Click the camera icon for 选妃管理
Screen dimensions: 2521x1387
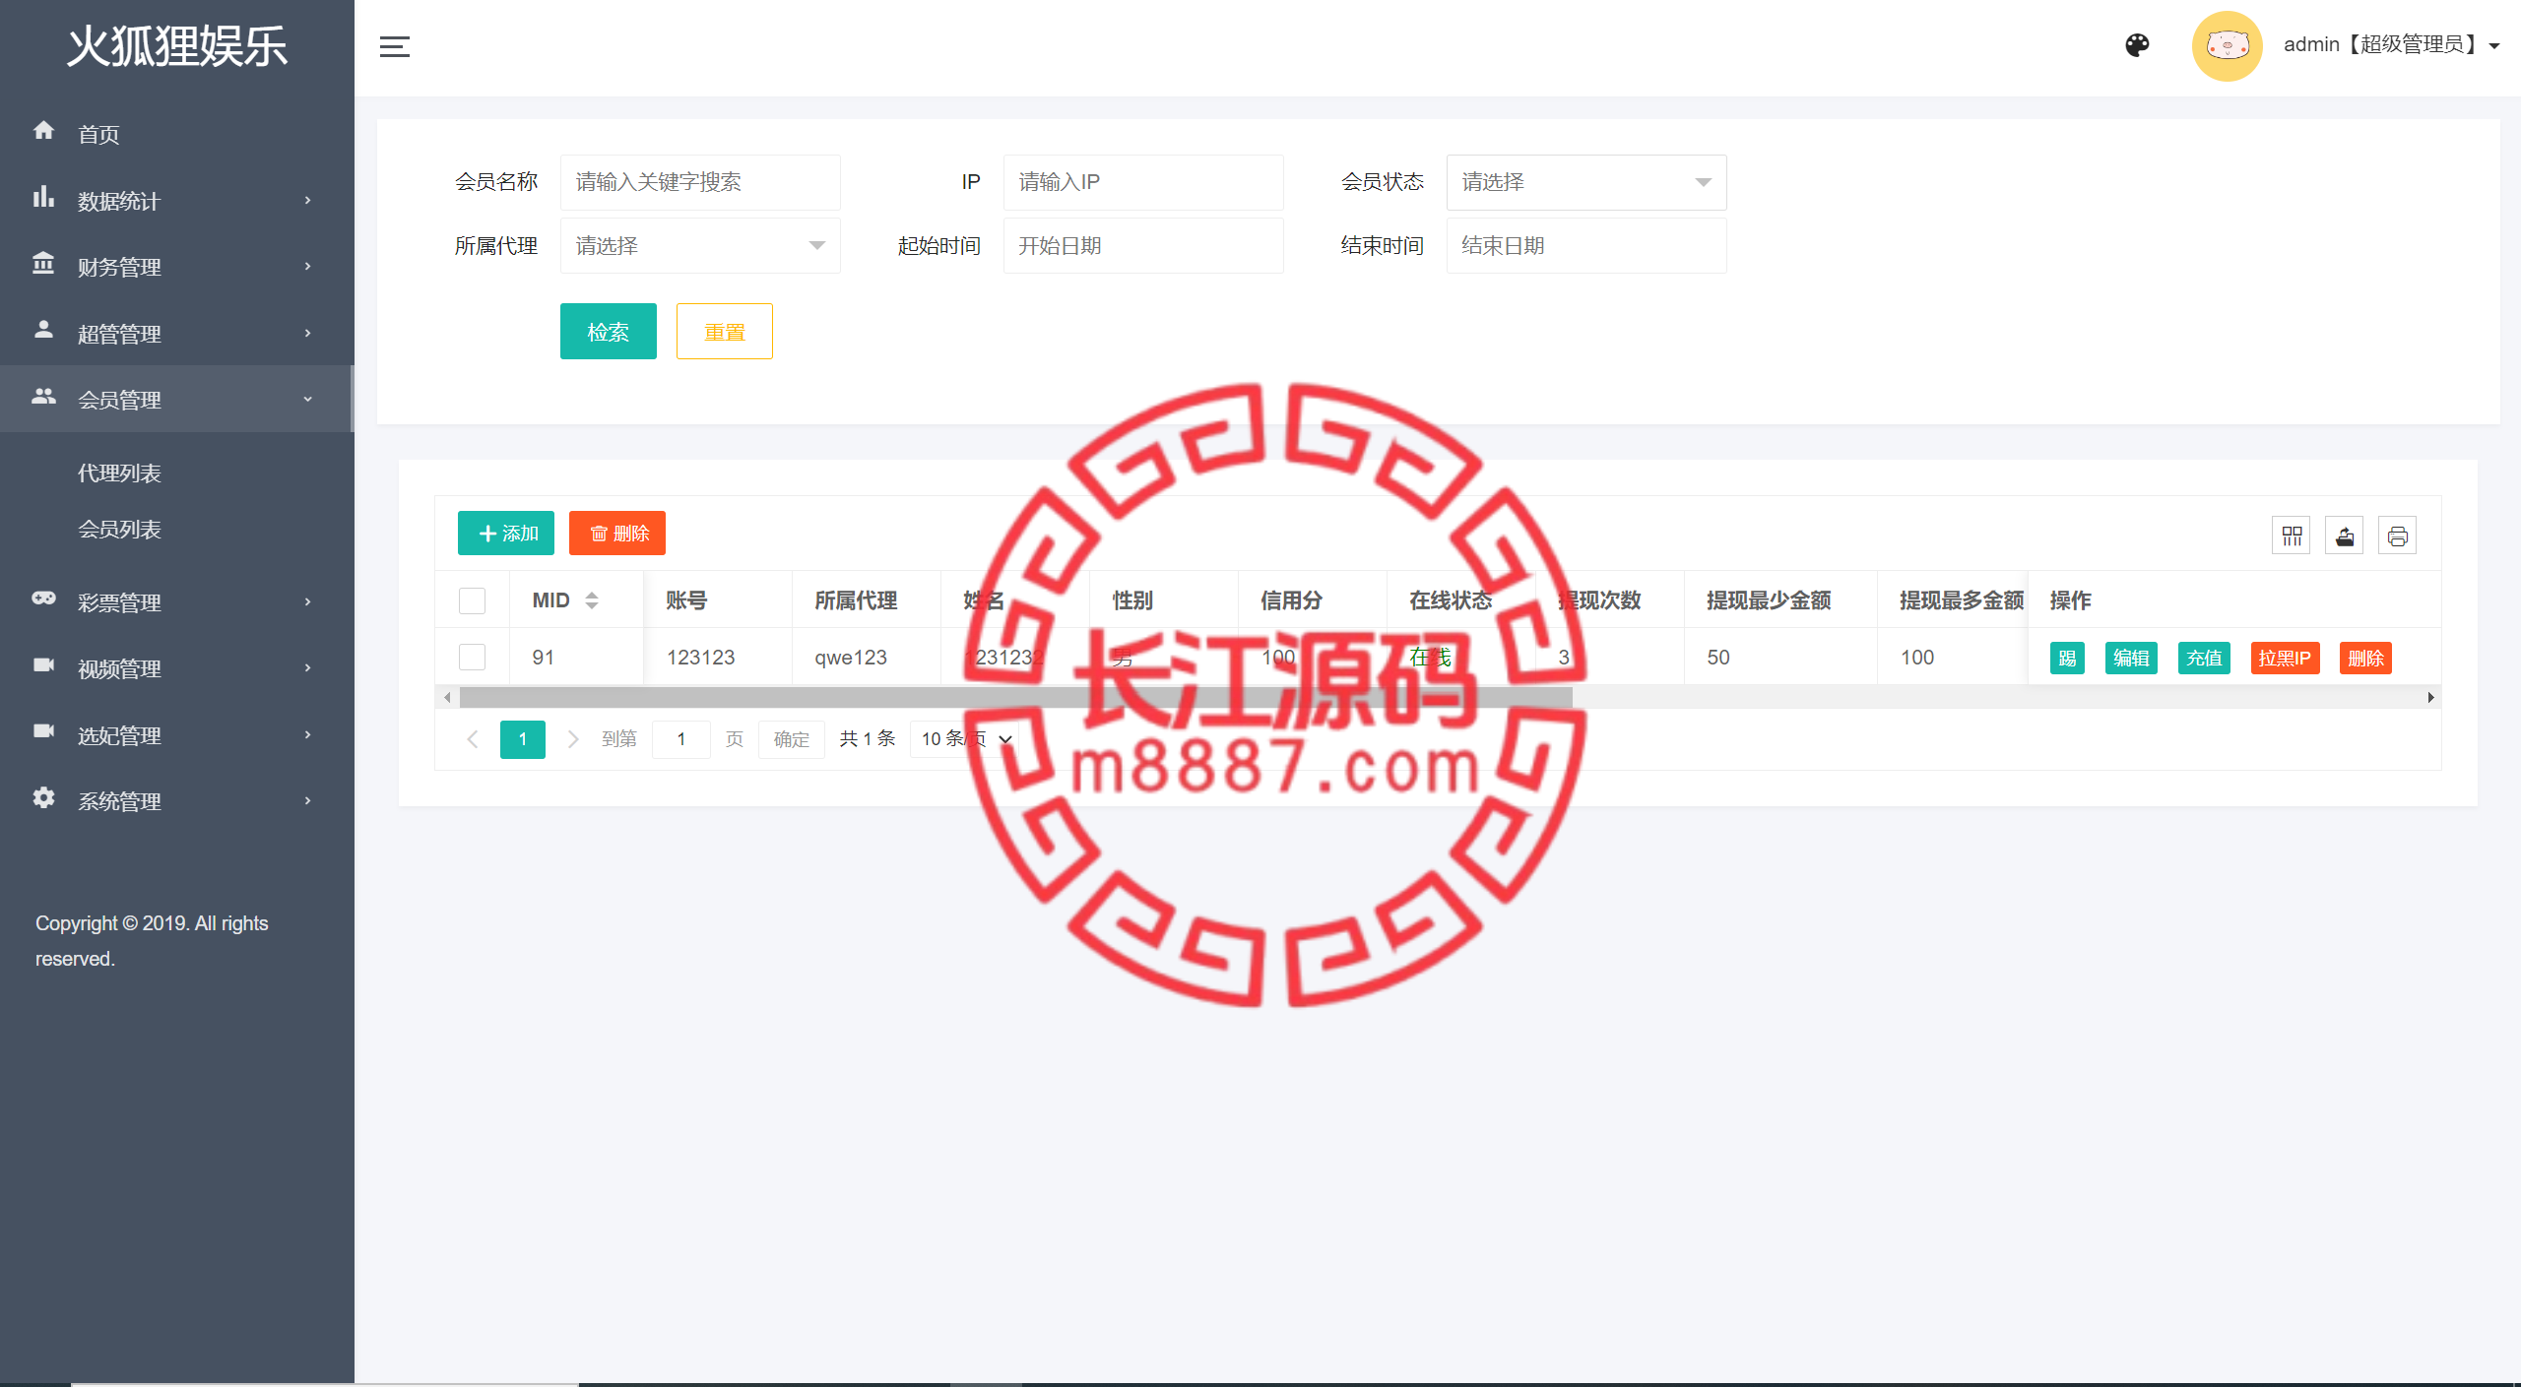coord(43,730)
